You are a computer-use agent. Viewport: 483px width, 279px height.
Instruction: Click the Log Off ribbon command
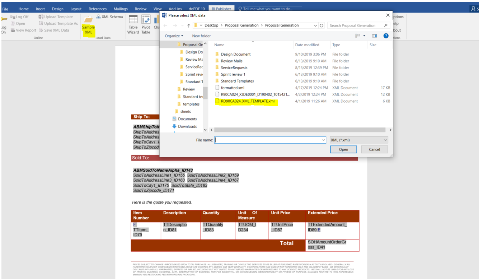pyautogui.click(x=19, y=17)
